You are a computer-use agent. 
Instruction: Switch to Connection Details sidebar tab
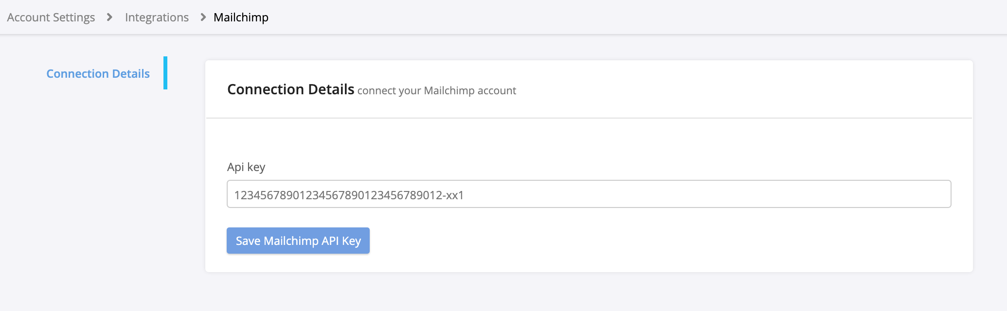coord(98,73)
